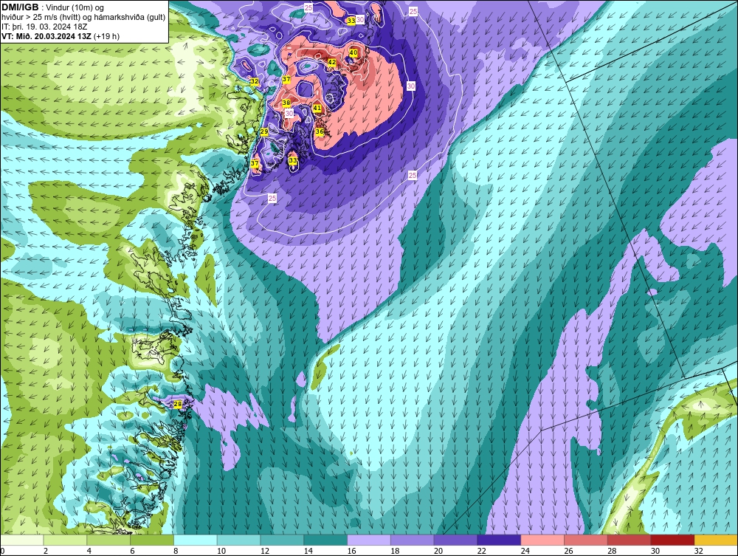Click the legend scale number 20

[x=438, y=551]
